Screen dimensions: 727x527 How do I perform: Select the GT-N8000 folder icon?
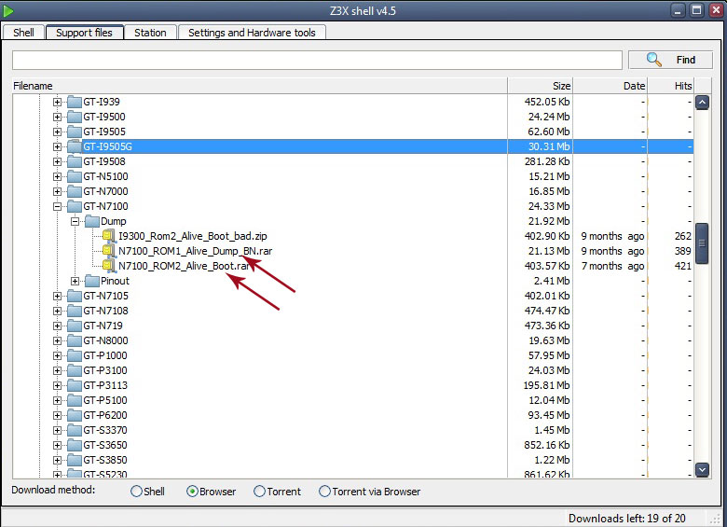coord(75,340)
